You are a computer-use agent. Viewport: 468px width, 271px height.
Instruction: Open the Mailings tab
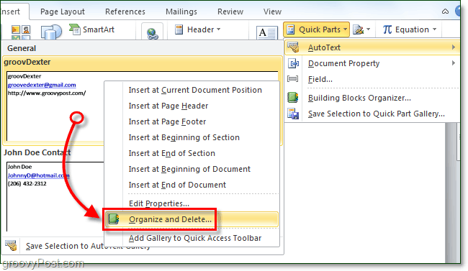(x=181, y=12)
